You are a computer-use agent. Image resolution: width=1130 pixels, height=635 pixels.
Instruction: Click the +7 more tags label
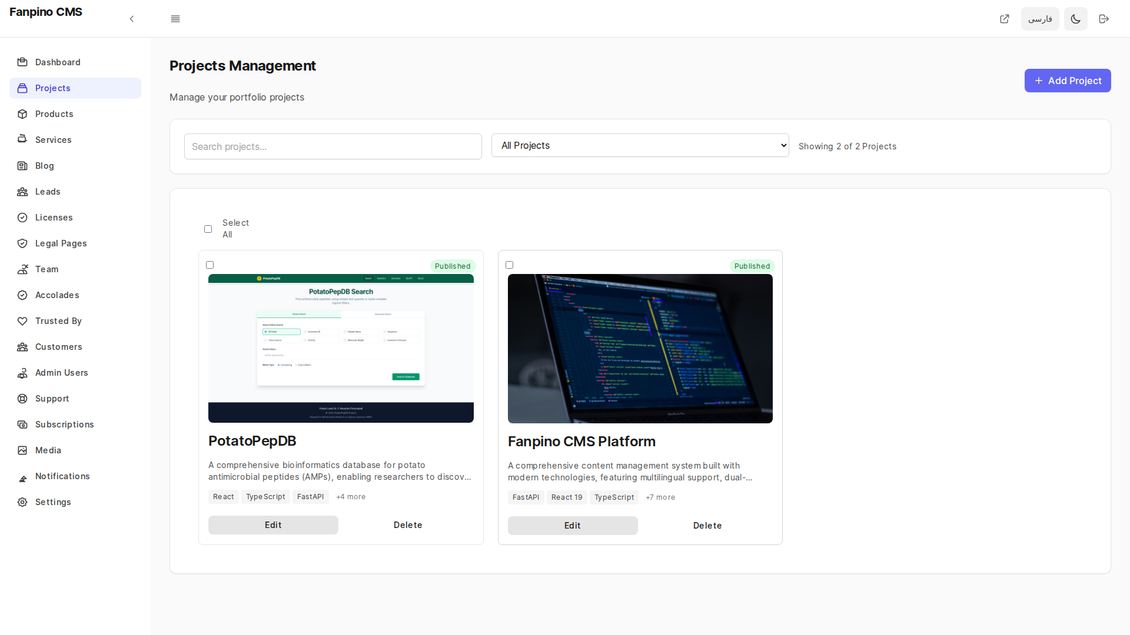[x=660, y=497]
